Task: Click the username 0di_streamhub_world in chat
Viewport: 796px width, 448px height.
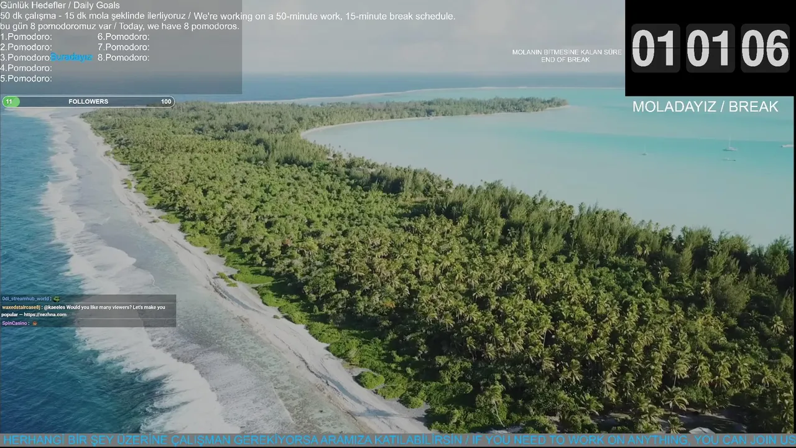Action: tap(25, 299)
